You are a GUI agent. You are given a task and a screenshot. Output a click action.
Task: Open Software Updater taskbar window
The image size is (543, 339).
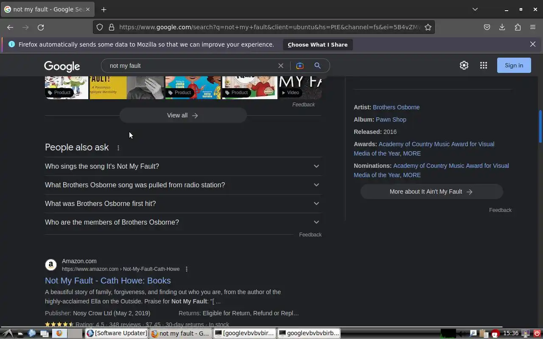[117, 333]
